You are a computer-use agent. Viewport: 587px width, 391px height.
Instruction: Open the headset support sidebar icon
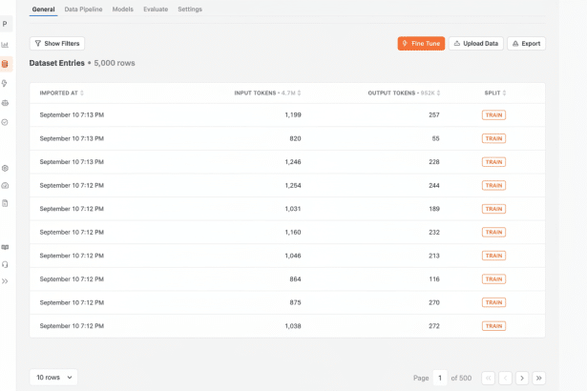tap(5, 264)
